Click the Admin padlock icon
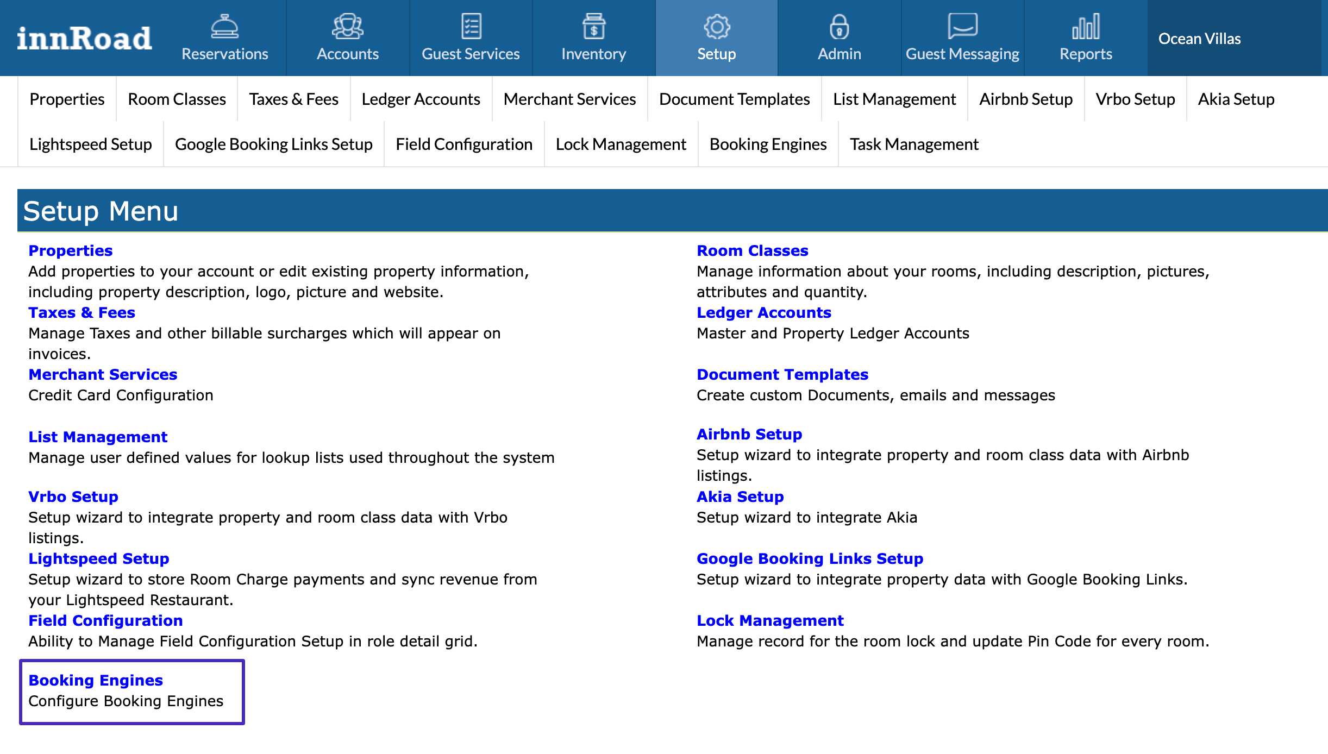 click(x=839, y=27)
